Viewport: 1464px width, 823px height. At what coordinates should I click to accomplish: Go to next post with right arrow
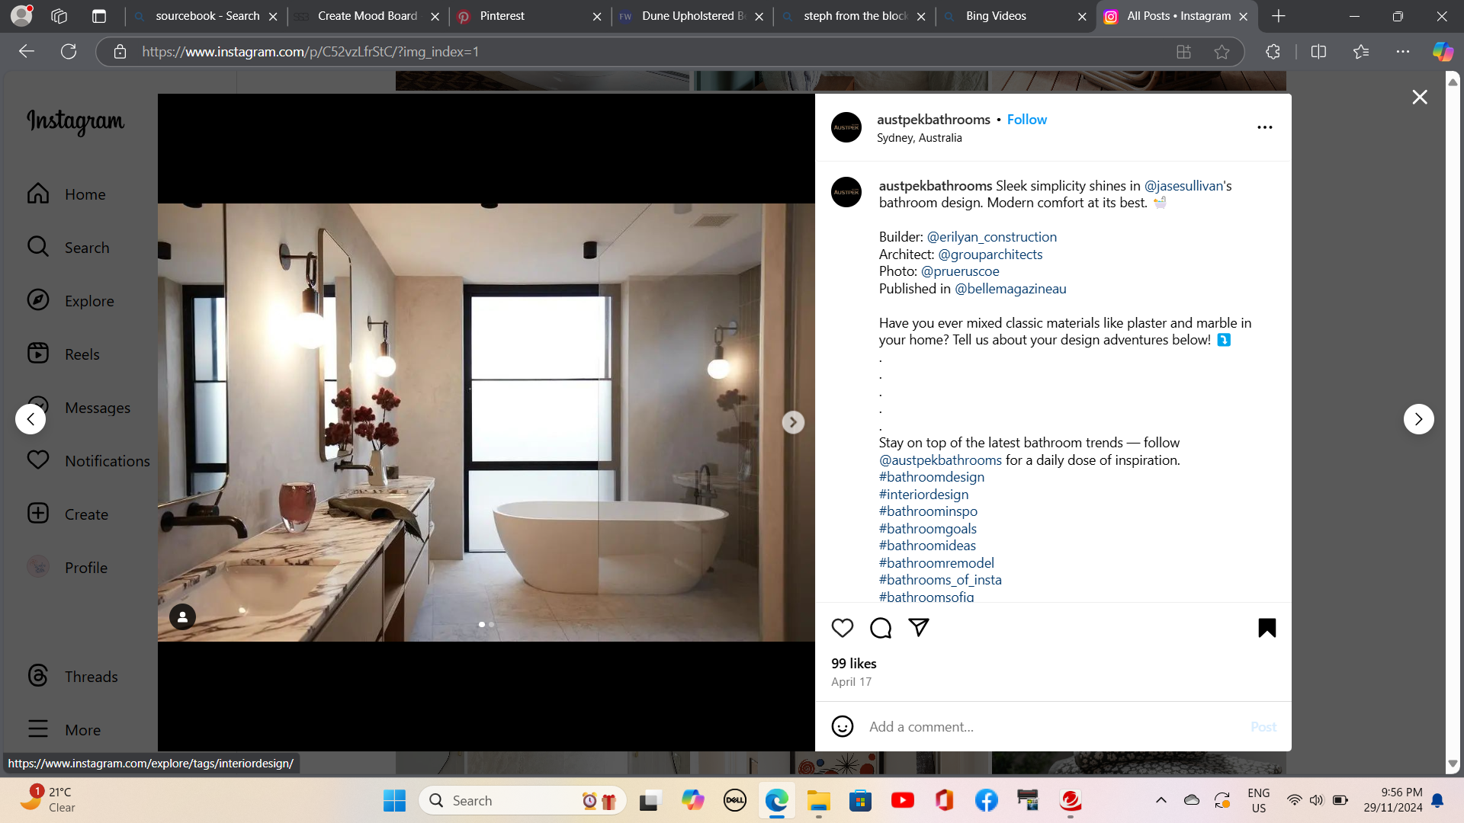coord(1418,419)
